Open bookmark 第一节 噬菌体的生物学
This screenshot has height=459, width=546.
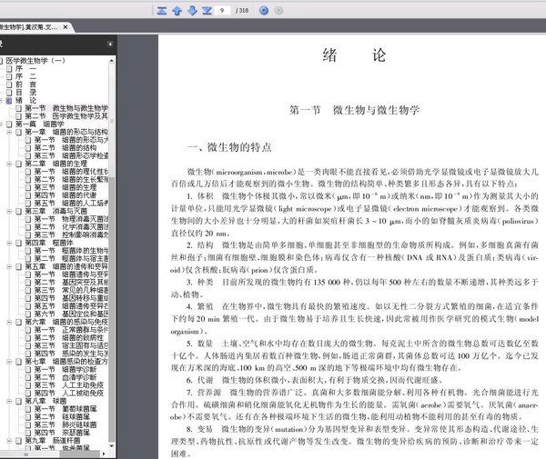pyautogui.click(x=71, y=251)
